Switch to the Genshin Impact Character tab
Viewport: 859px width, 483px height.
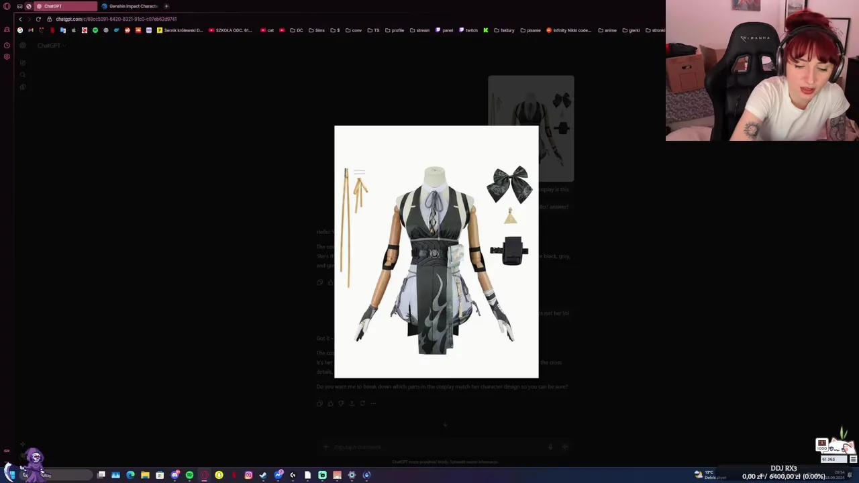[131, 6]
